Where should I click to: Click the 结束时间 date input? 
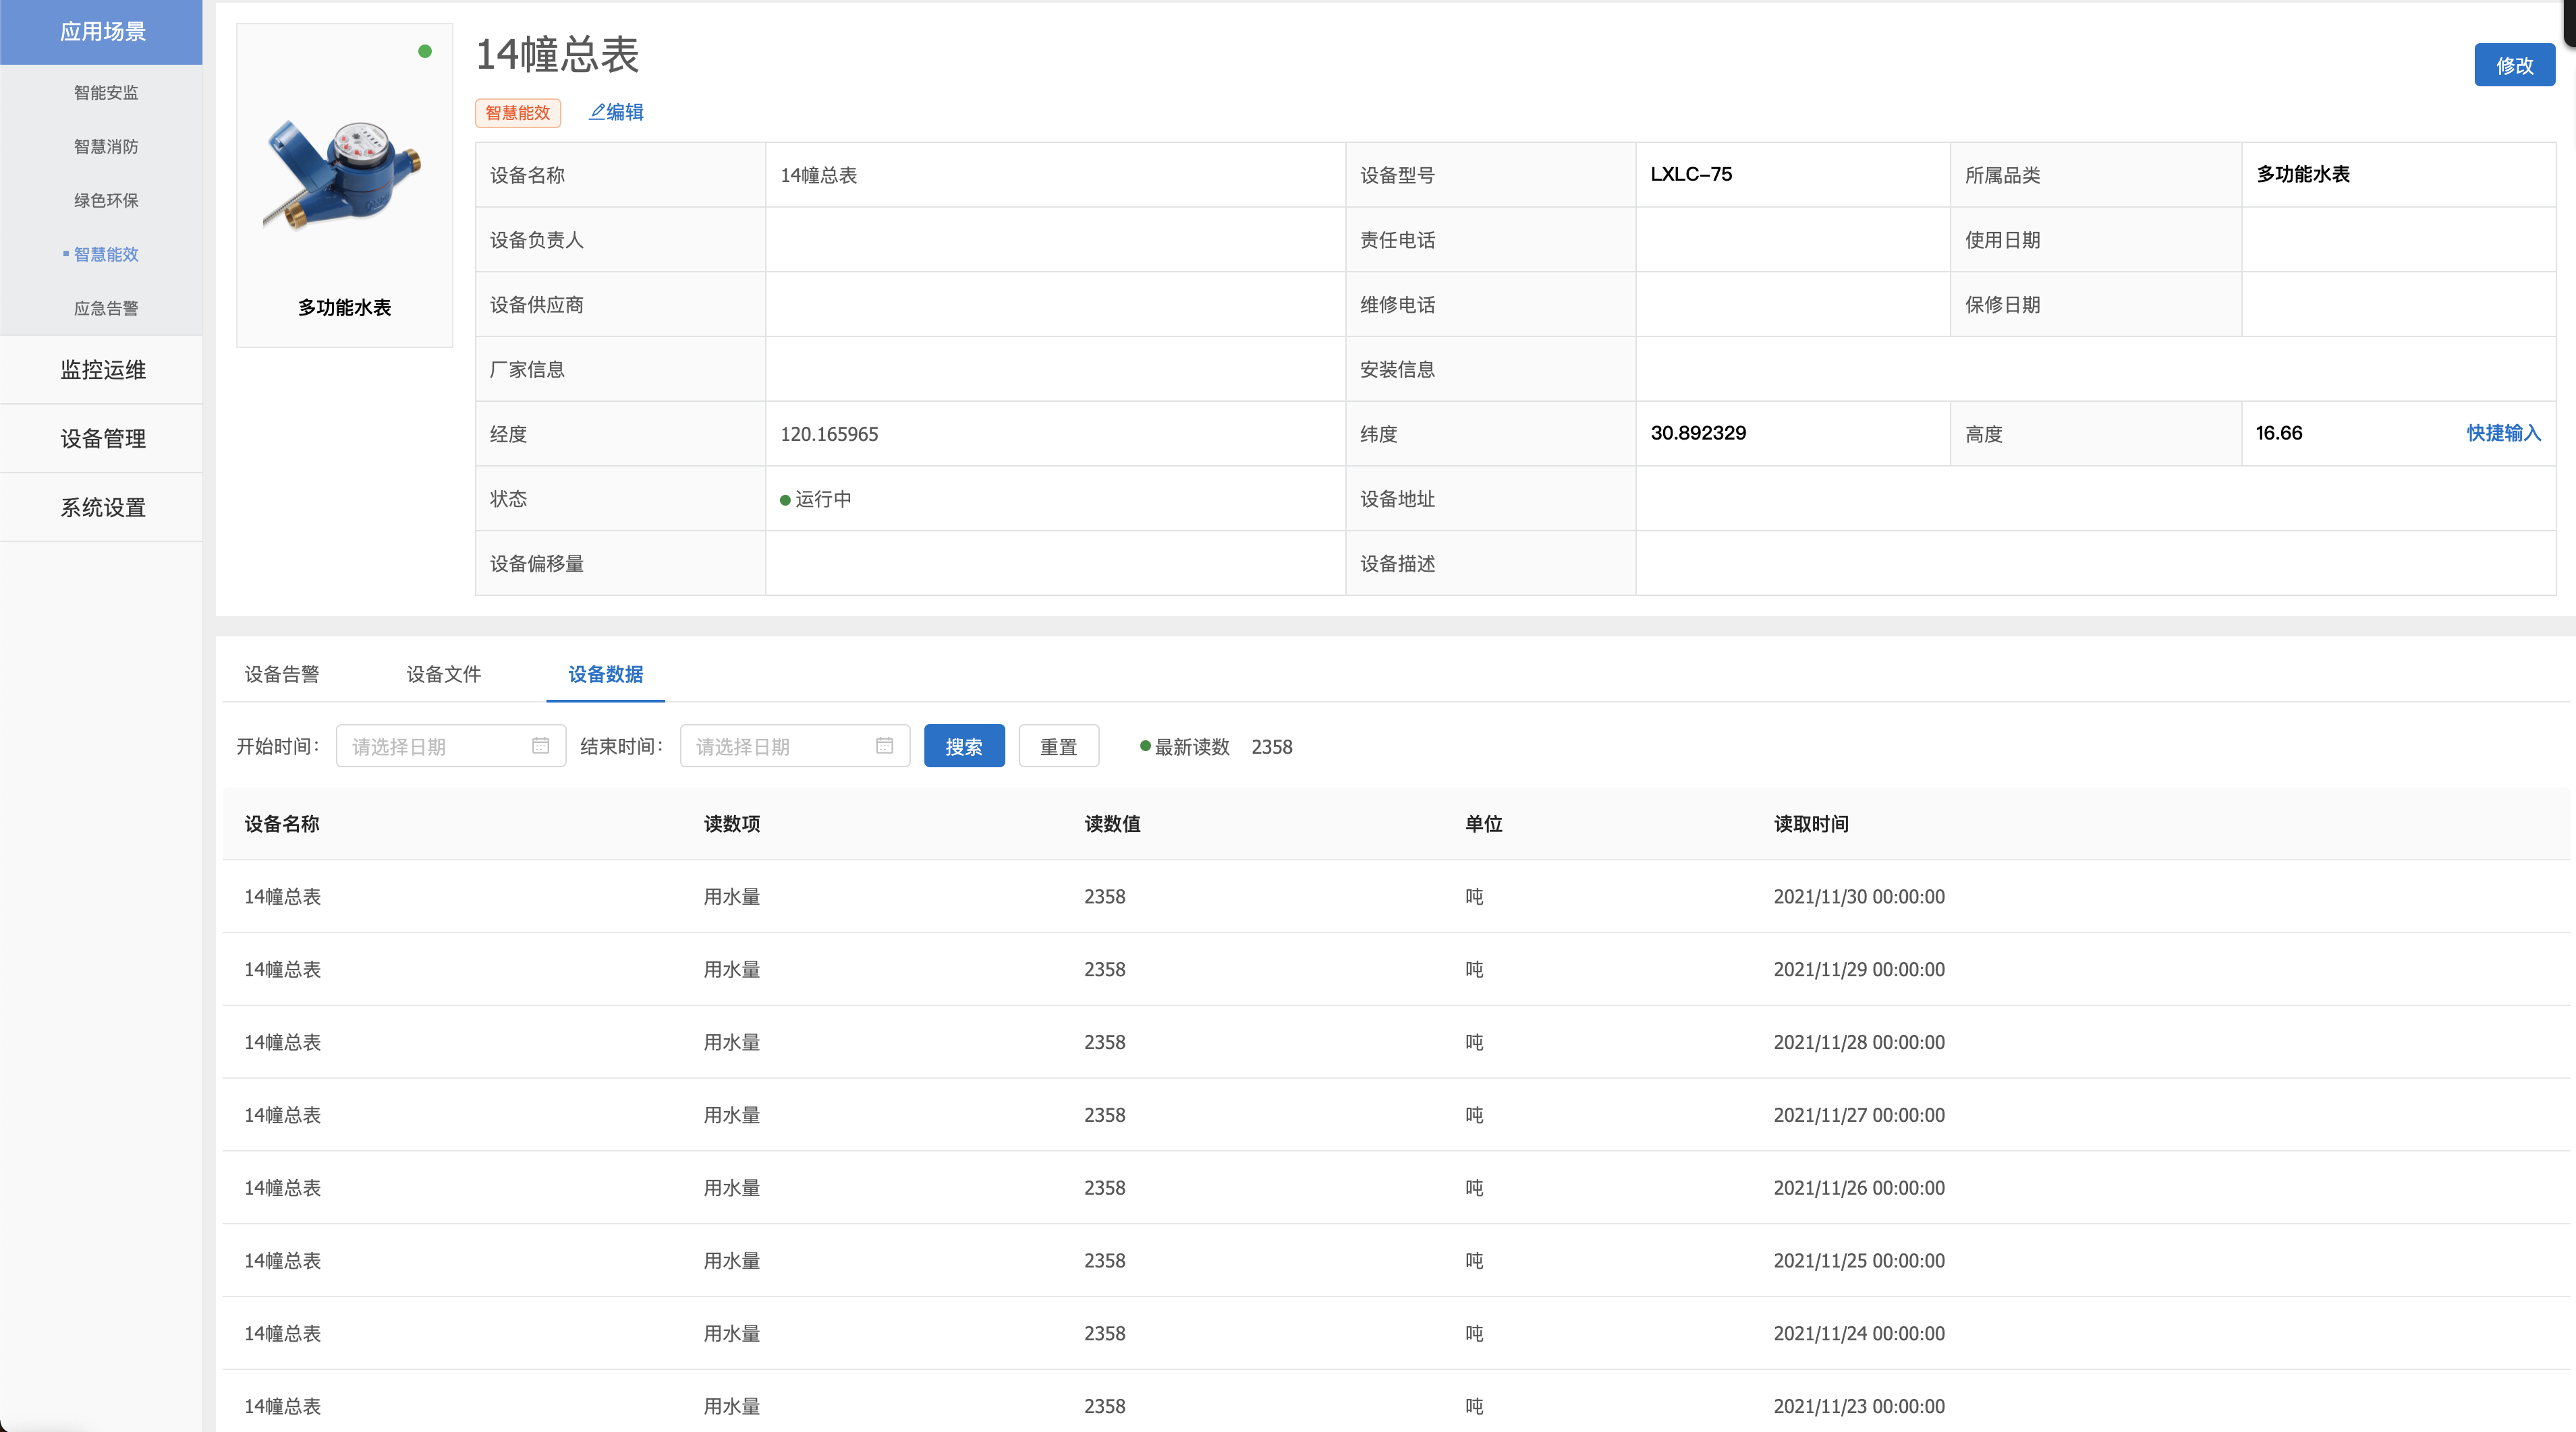pyautogui.click(x=795, y=746)
